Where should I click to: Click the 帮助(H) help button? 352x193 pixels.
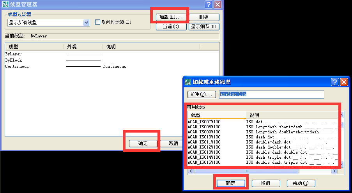(x=301, y=183)
